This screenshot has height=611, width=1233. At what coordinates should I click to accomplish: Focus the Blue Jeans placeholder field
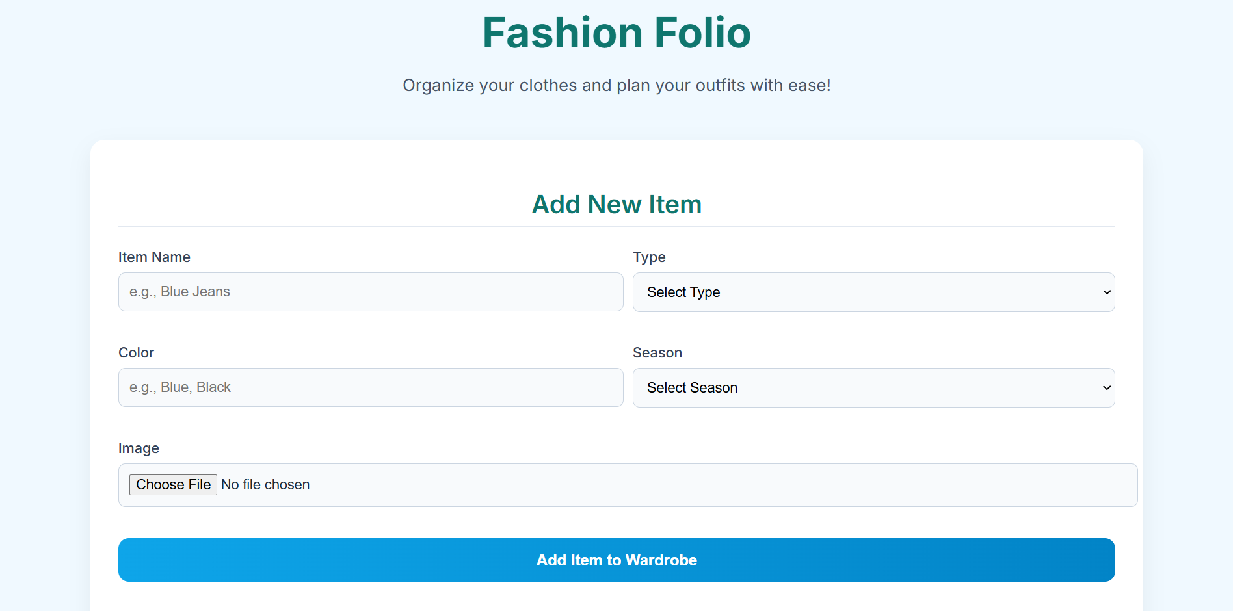tap(370, 292)
